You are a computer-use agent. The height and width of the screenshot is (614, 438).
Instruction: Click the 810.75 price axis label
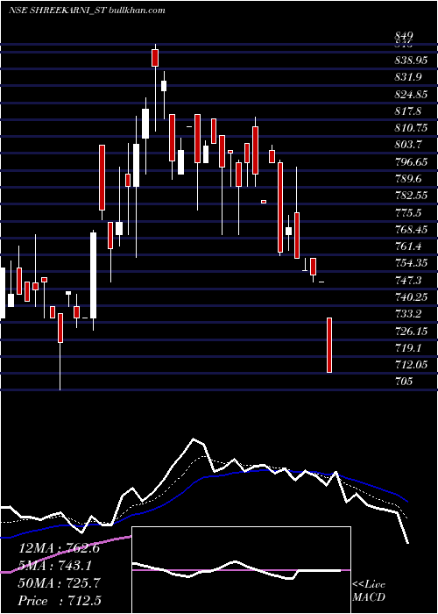coord(412,128)
